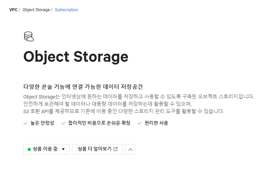263x185 pixels.
Task: Click the checkmark beside 편리한 사용
Action: click(140, 123)
